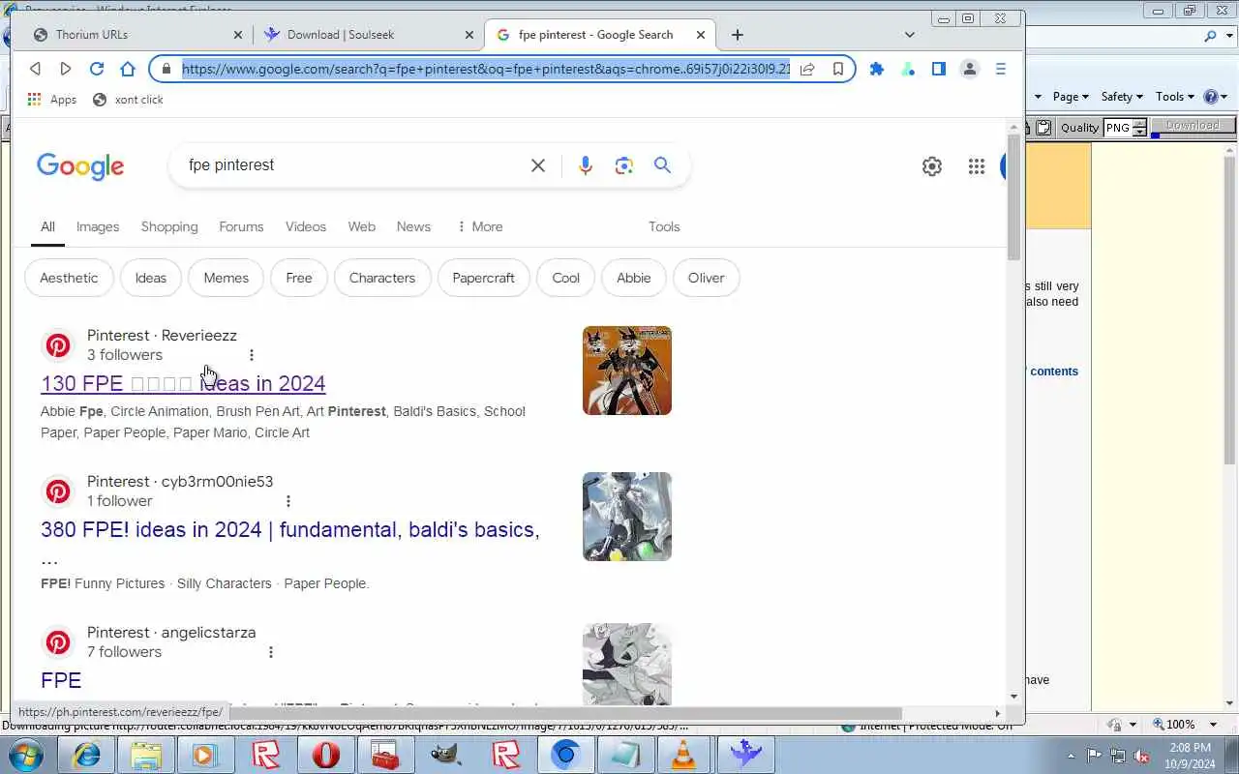The image size is (1239, 774).
Task: Apply the Characters filter chip
Action: [x=382, y=278]
